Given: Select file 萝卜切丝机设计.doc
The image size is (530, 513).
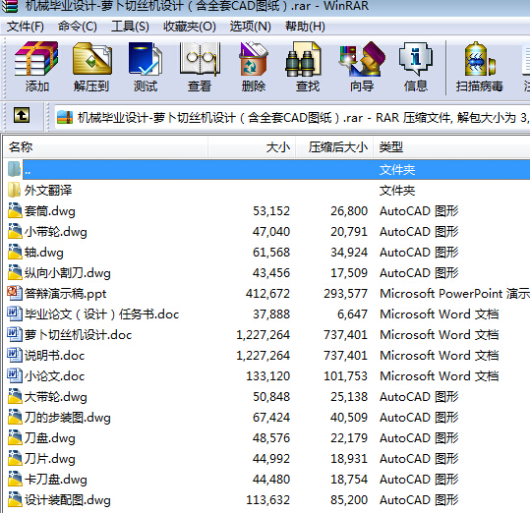Looking at the screenshot, I should pos(78,335).
